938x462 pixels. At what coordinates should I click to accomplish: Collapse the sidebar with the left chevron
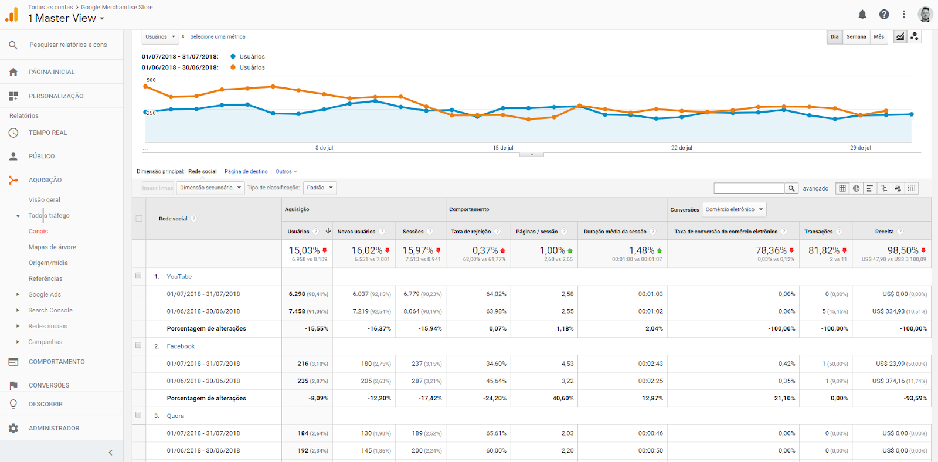tap(110, 453)
